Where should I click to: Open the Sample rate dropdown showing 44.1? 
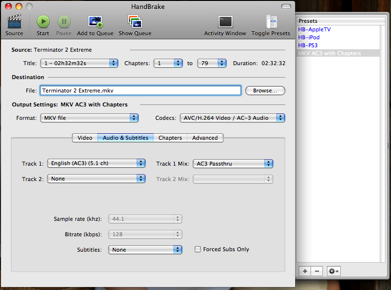pyautogui.click(x=145, y=219)
